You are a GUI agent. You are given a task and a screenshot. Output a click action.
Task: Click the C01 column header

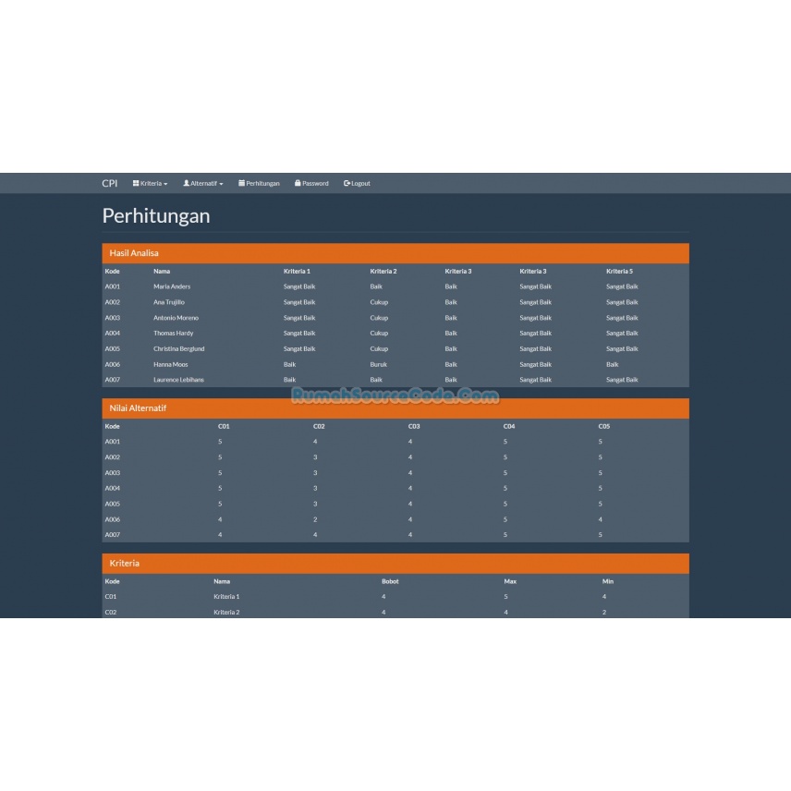pyautogui.click(x=224, y=426)
